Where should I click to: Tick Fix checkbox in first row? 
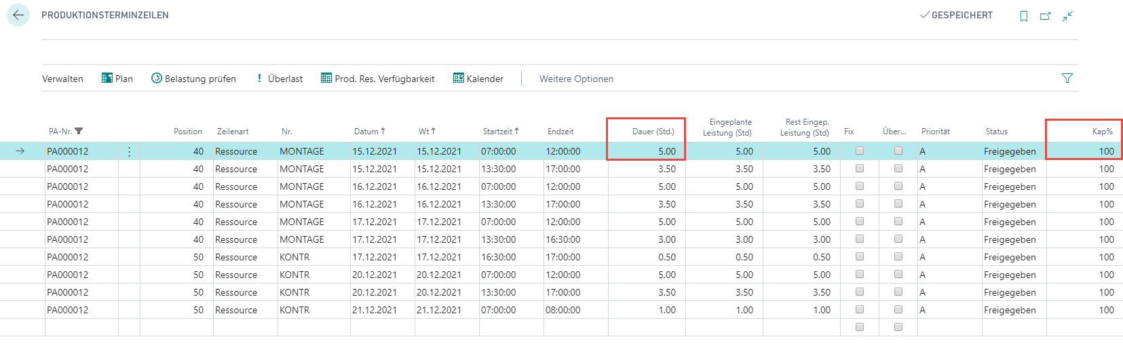click(860, 151)
